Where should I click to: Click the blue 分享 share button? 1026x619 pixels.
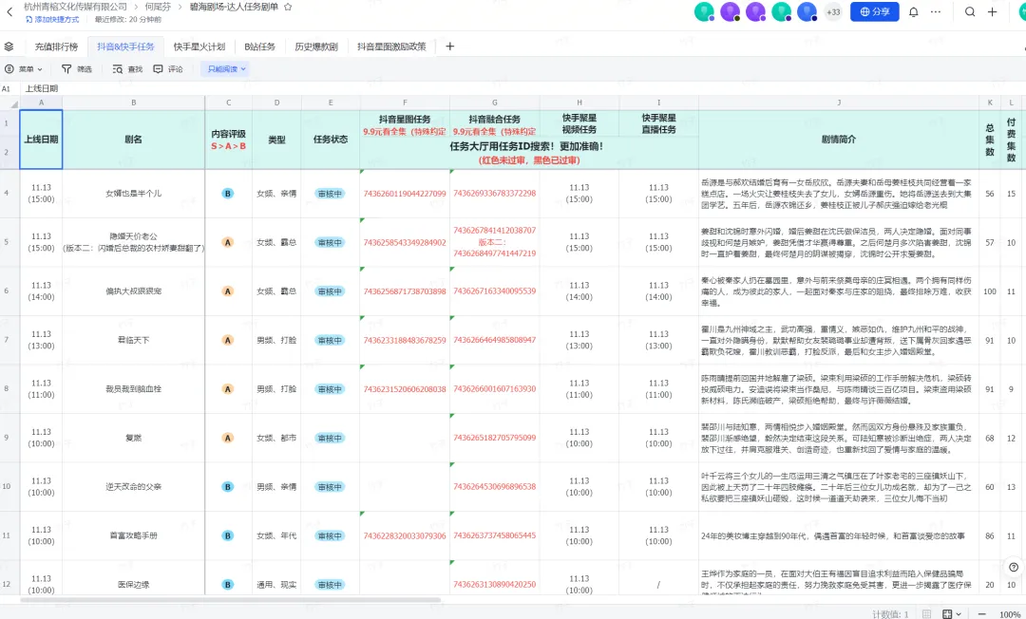click(874, 11)
